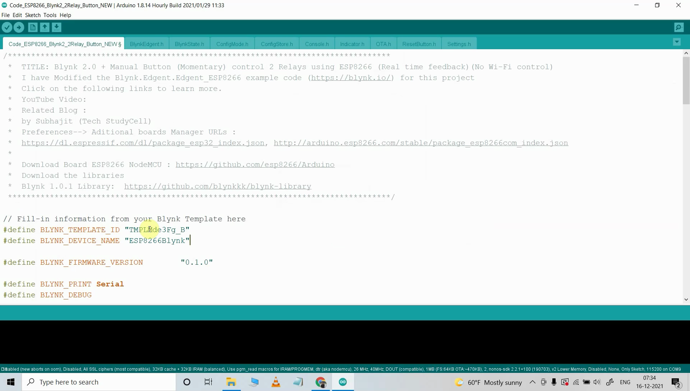Click the esp8266/Arduino GitHub link
This screenshot has width=690, height=391.
(x=255, y=165)
